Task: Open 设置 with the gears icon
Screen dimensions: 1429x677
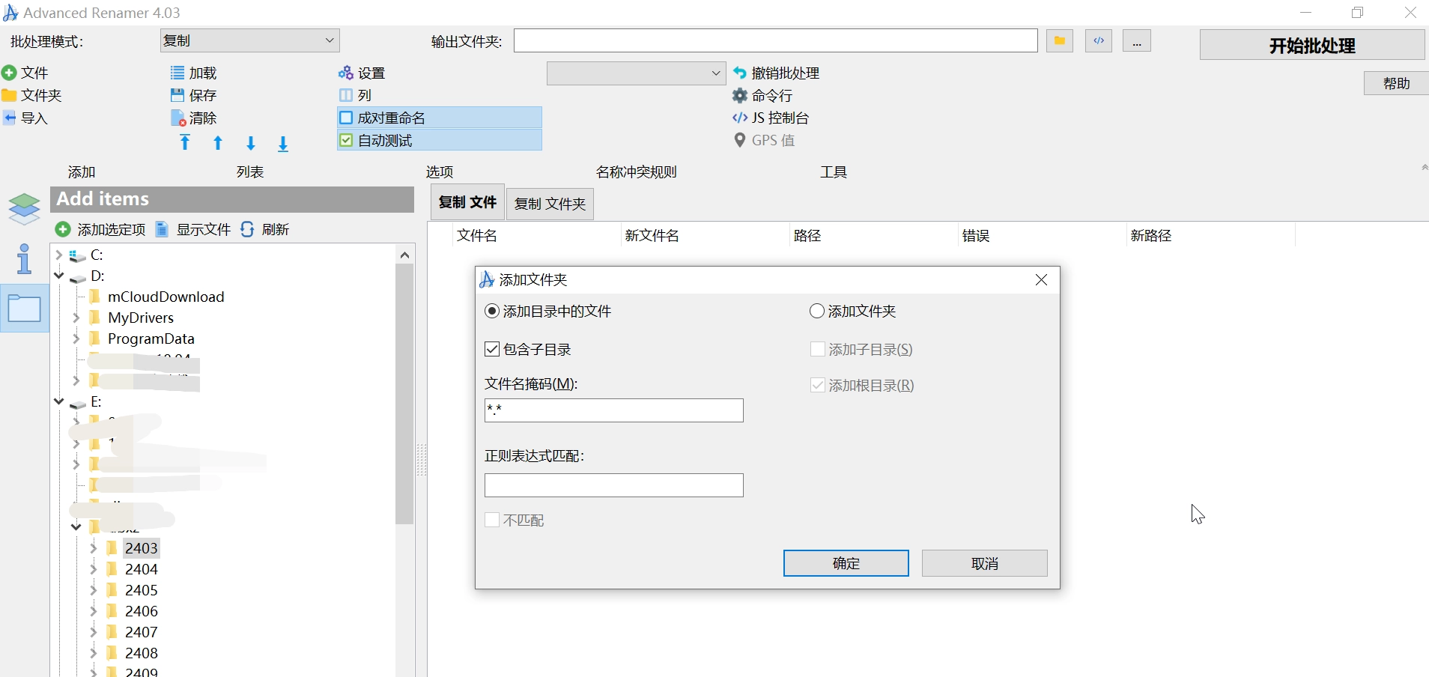Action: point(345,73)
